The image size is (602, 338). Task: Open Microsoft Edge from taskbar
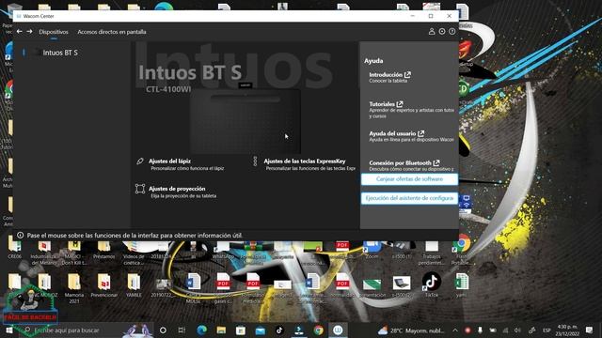[x=201, y=330]
